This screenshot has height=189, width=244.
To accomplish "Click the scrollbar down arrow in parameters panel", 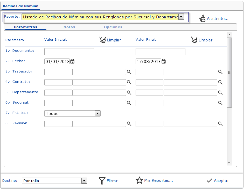I will (229, 163).
